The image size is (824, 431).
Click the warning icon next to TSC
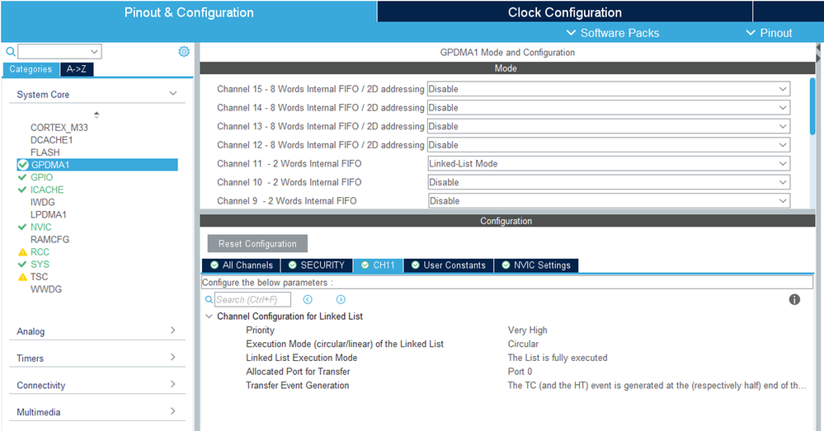click(22, 277)
